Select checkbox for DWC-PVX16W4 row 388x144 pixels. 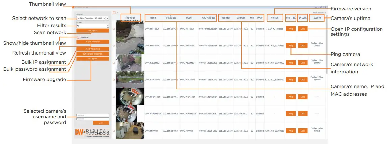[114, 80]
